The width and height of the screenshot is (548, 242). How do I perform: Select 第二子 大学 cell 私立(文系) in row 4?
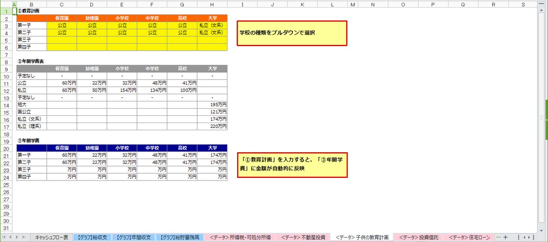pos(212,33)
